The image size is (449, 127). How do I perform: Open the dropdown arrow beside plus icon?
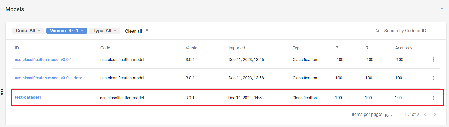(442, 9)
